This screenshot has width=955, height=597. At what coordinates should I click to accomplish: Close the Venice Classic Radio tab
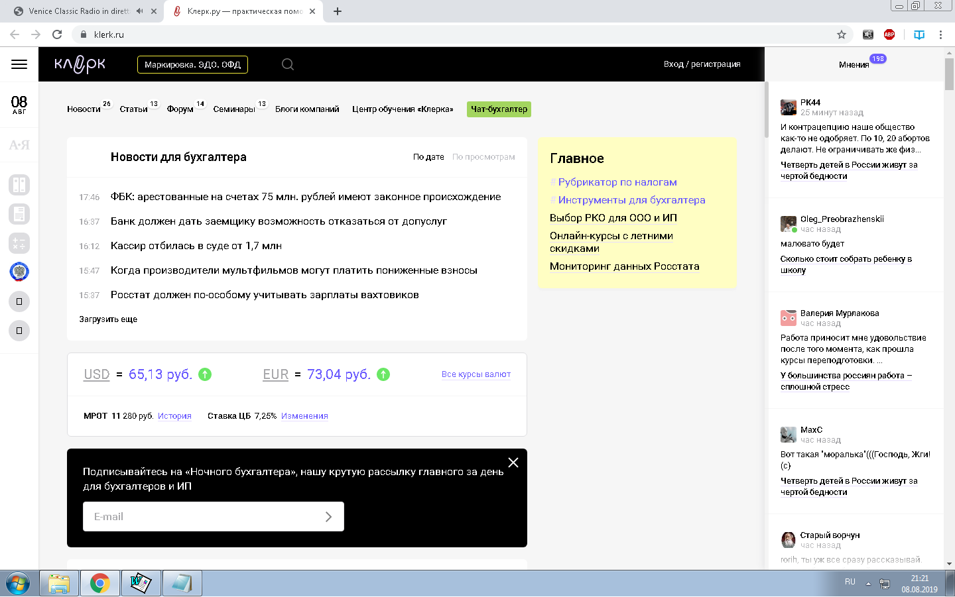click(155, 11)
